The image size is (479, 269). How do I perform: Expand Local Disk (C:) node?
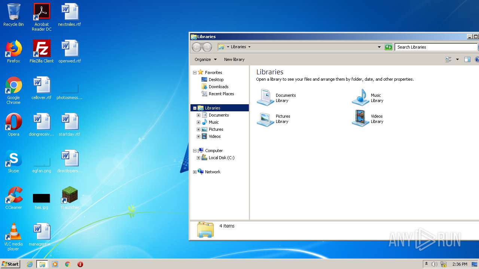point(198,158)
